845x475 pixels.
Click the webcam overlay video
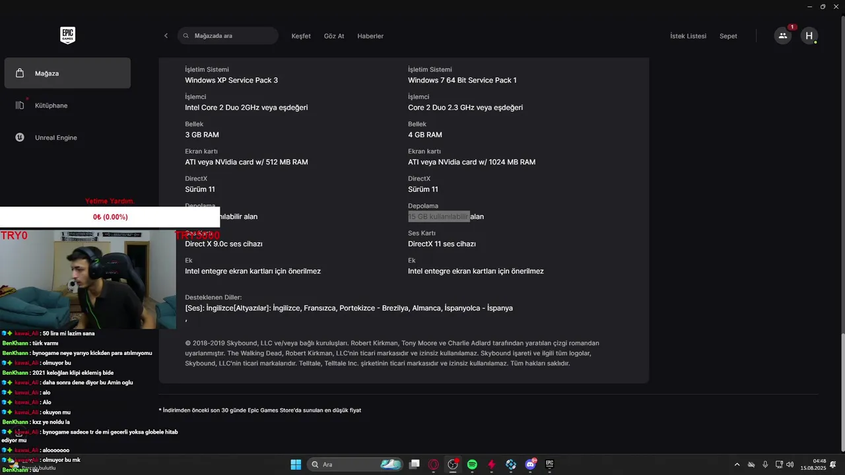88,279
